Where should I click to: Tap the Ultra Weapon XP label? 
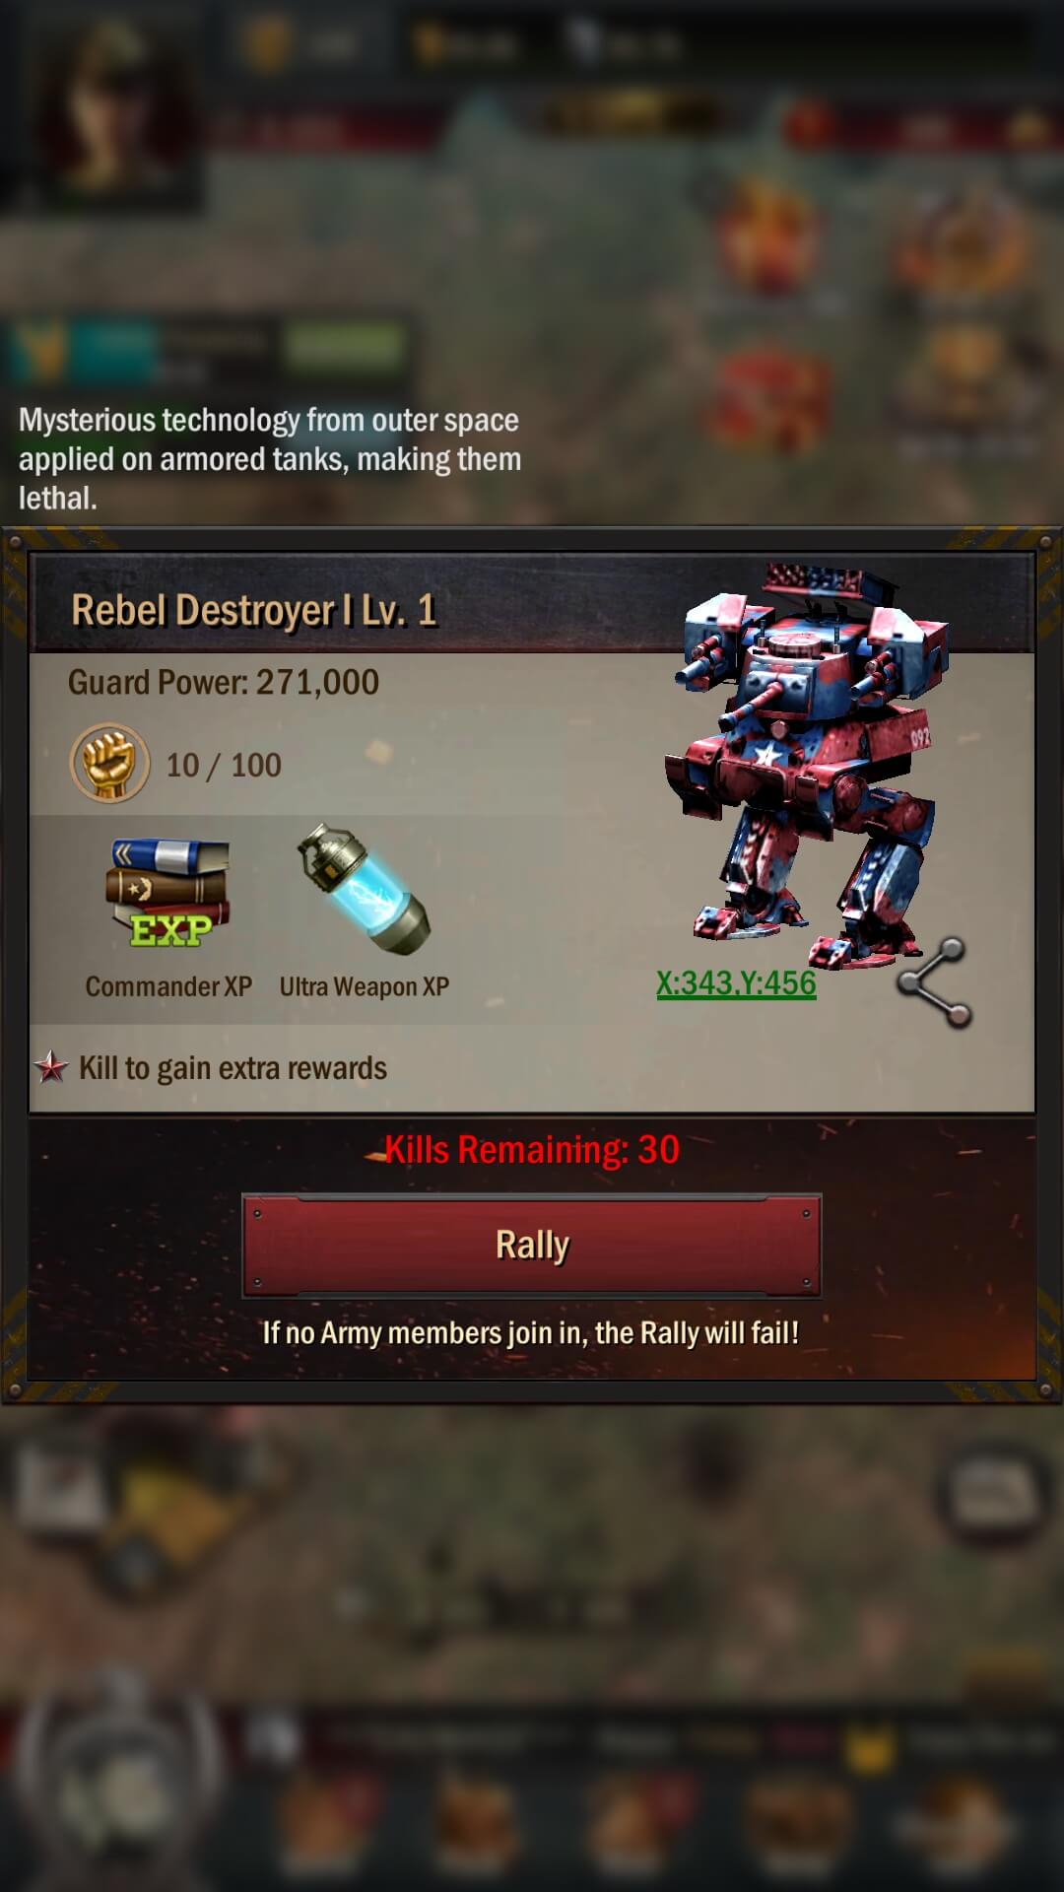pyautogui.click(x=365, y=986)
